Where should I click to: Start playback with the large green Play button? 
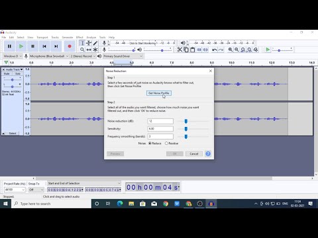coord(21,46)
